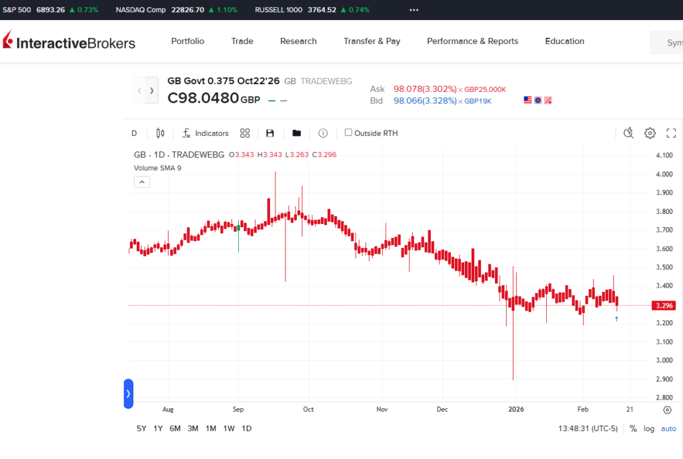The width and height of the screenshot is (683, 459).
Task: Collapse the Volume SMA legend with the chevron
Action: [x=141, y=181]
